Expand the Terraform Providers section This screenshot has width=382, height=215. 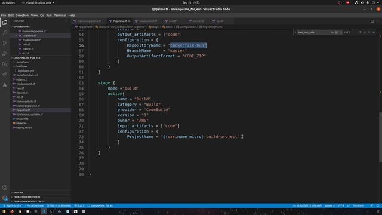[26, 197]
